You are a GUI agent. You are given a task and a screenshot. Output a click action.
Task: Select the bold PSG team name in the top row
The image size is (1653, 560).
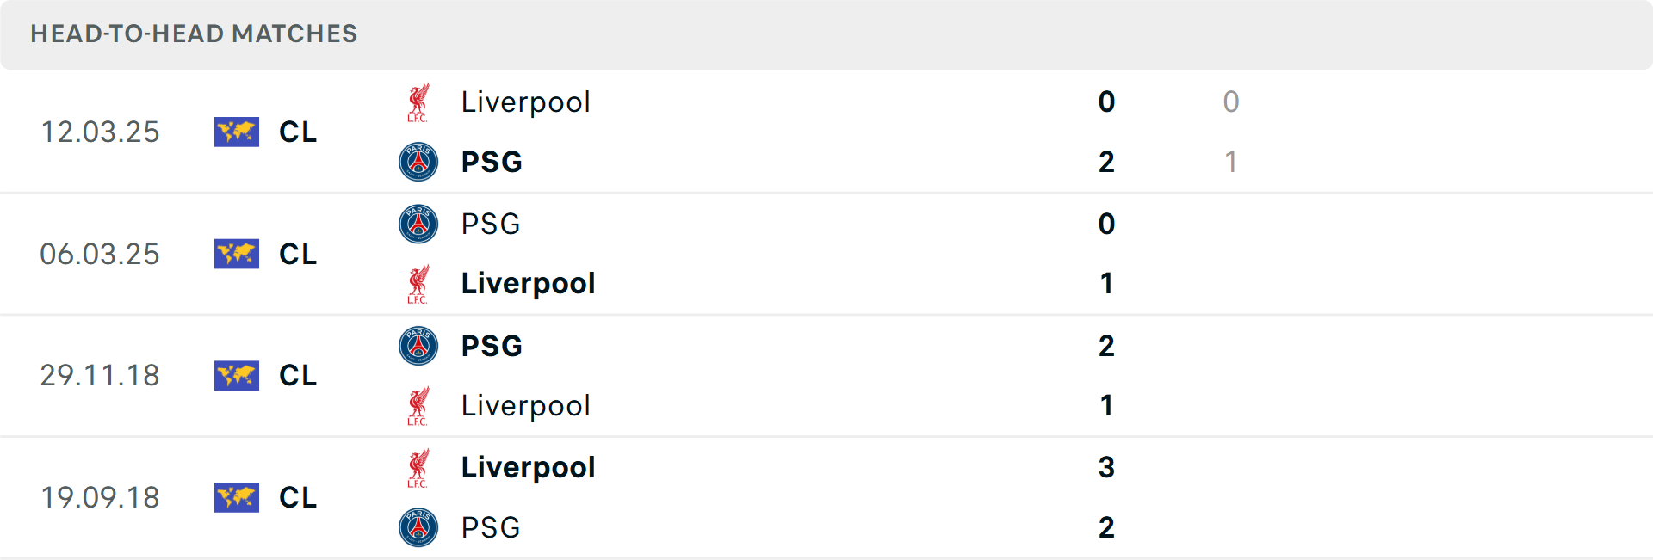point(490,161)
